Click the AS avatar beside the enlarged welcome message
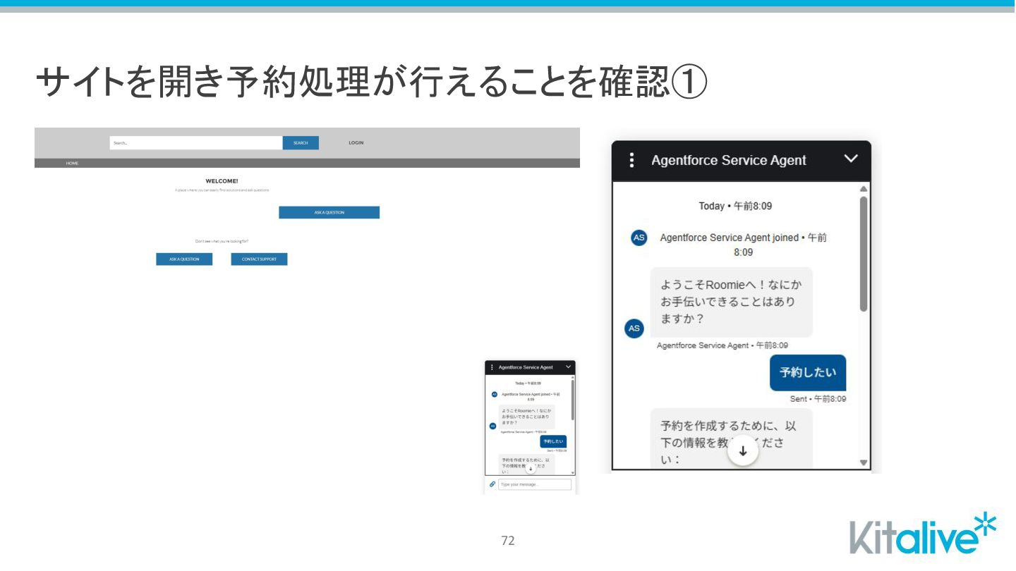The image size is (1016, 571). click(634, 329)
